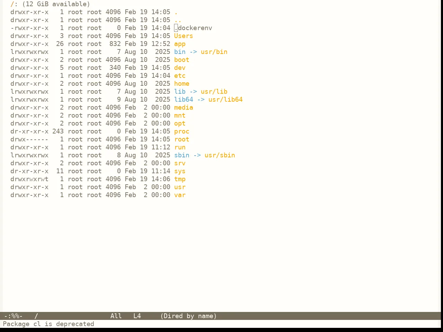Click link count 26 in app row

(x=60, y=44)
